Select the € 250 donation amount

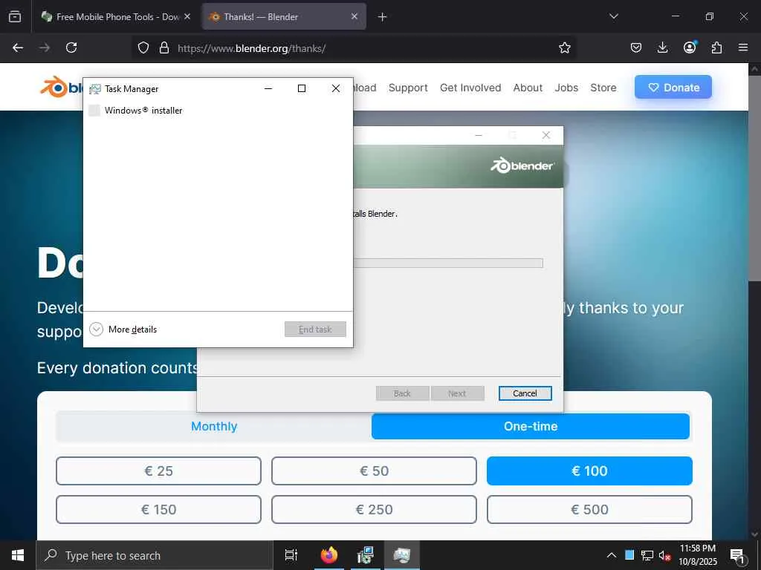click(375, 509)
